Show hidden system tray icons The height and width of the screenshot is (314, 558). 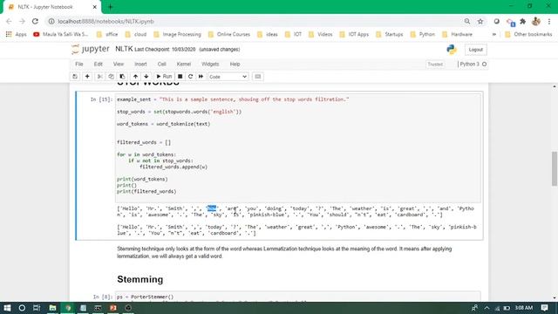tap(487, 308)
